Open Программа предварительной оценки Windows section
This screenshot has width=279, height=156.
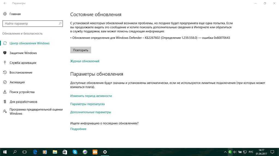[36, 112]
